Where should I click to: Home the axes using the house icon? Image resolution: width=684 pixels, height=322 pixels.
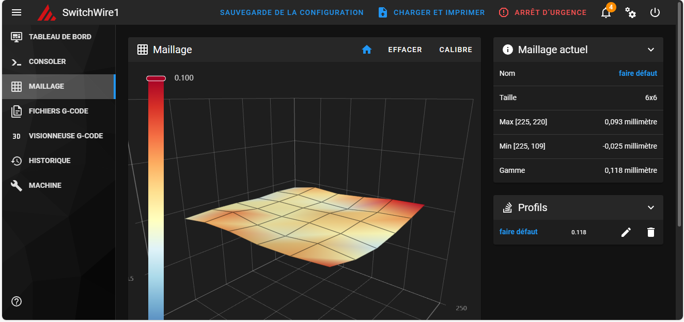click(x=367, y=50)
